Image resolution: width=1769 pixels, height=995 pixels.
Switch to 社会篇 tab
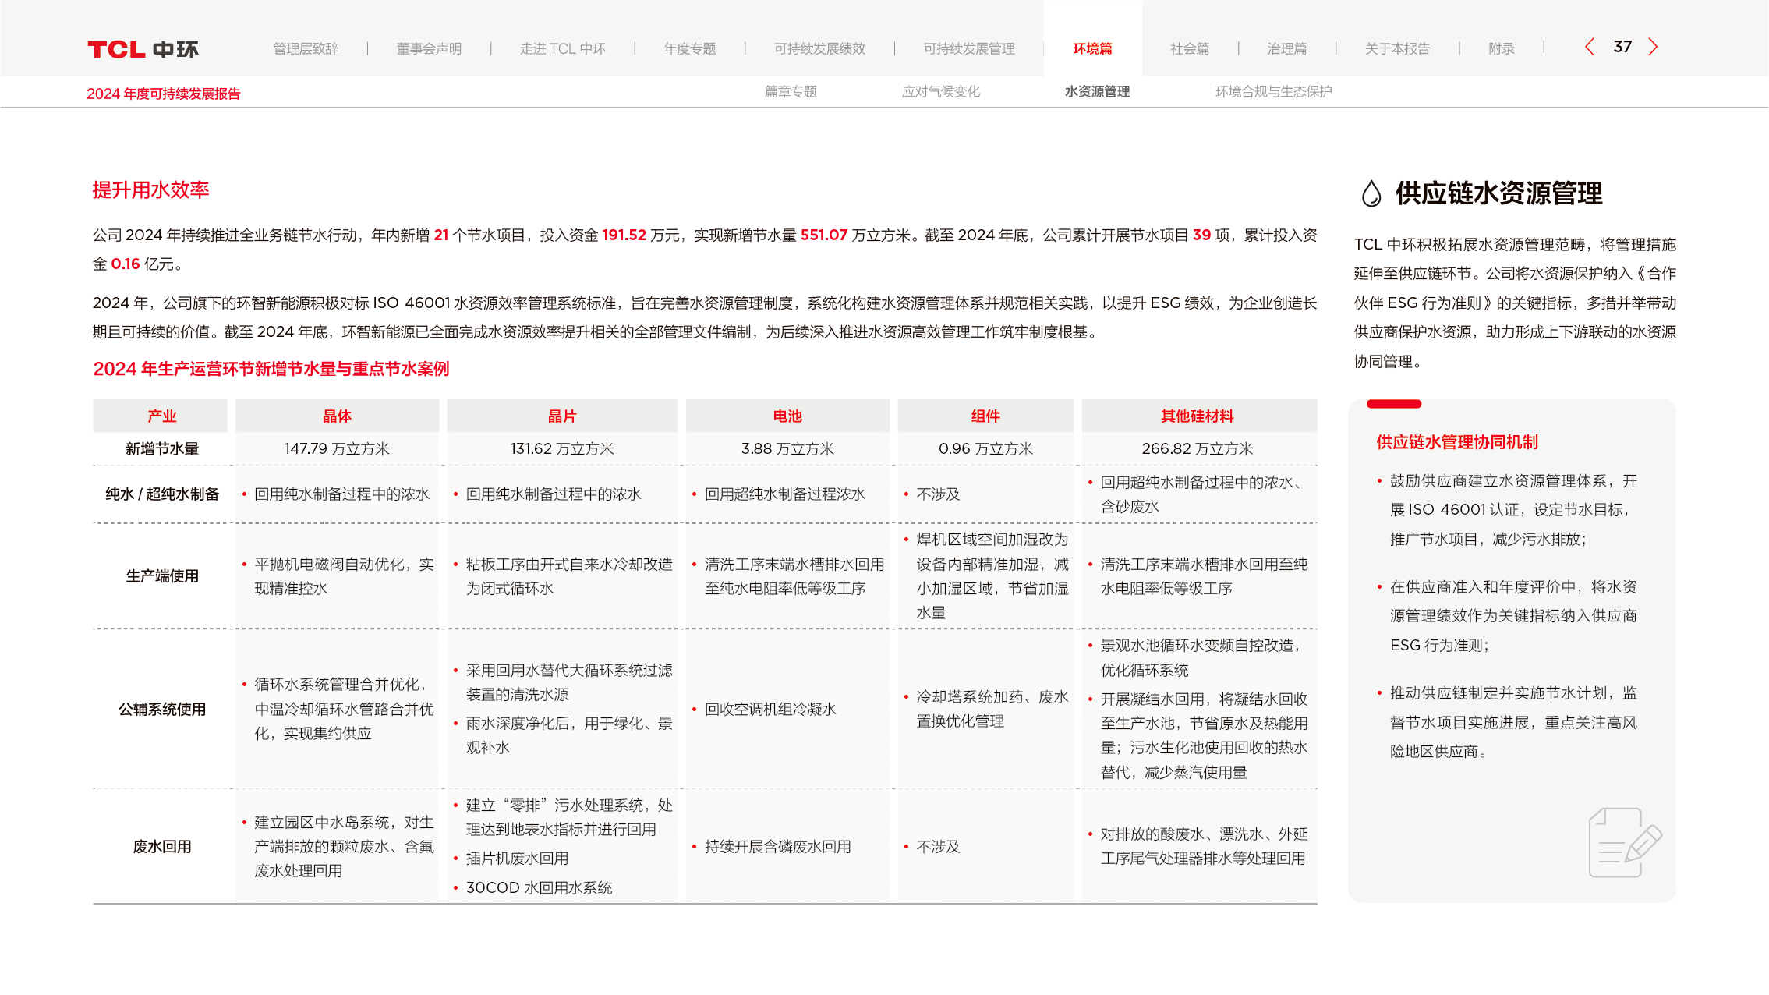1190,48
